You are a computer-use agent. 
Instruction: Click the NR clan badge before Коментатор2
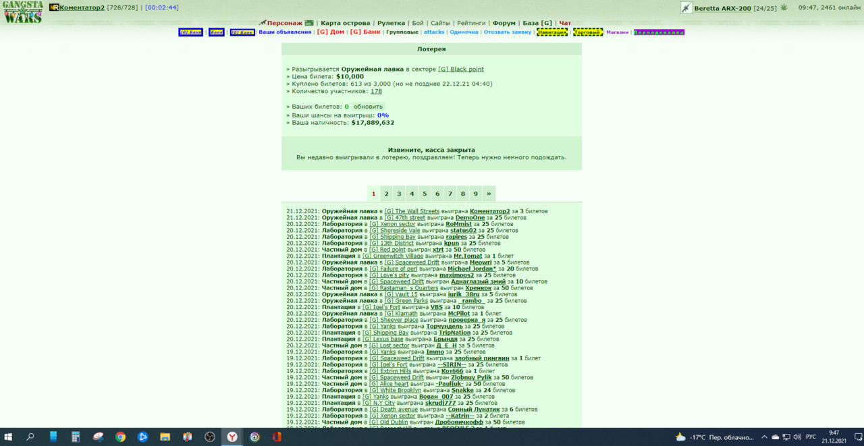(54, 7)
